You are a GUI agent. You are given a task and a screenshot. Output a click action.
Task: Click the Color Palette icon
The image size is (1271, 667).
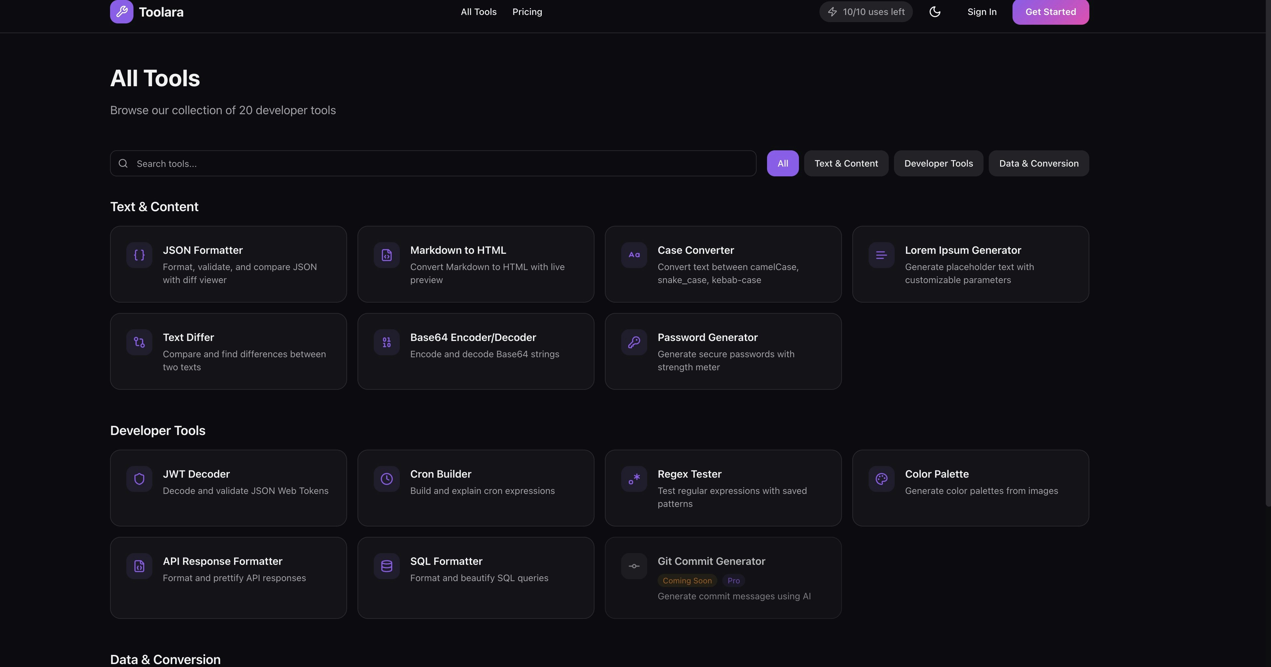click(881, 479)
